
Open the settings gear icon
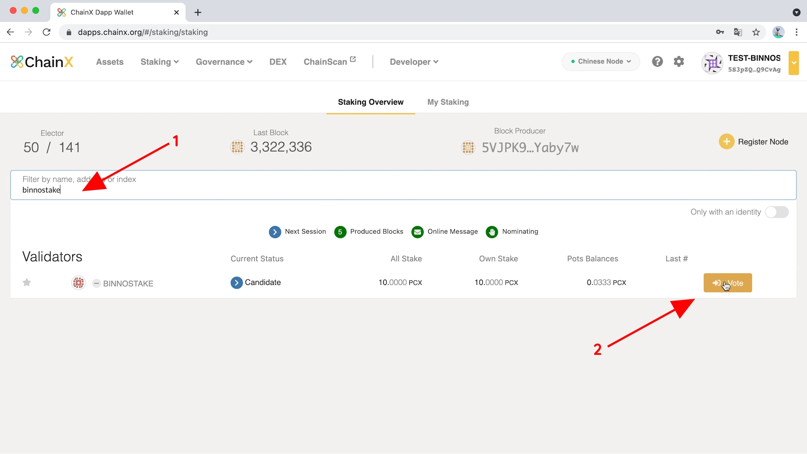pyautogui.click(x=679, y=61)
